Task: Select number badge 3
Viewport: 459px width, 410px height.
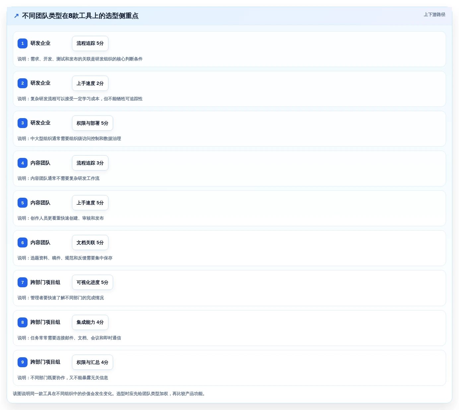Action: pyautogui.click(x=23, y=123)
